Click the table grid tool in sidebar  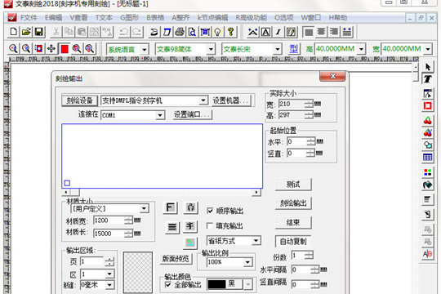pos(428,157)
